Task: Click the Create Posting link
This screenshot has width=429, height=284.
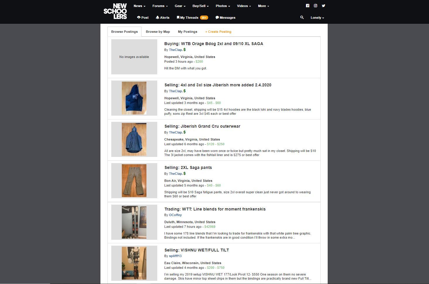Action: [218, 32]
